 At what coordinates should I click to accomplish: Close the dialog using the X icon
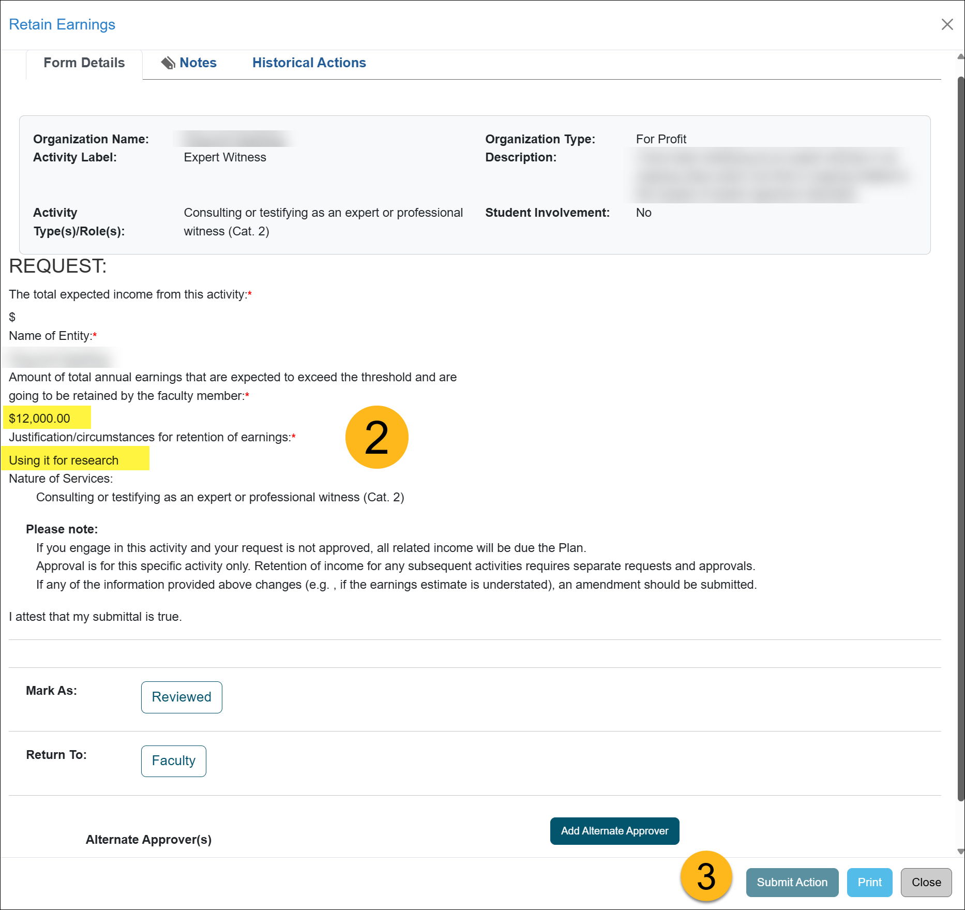(x=947, y=24)
